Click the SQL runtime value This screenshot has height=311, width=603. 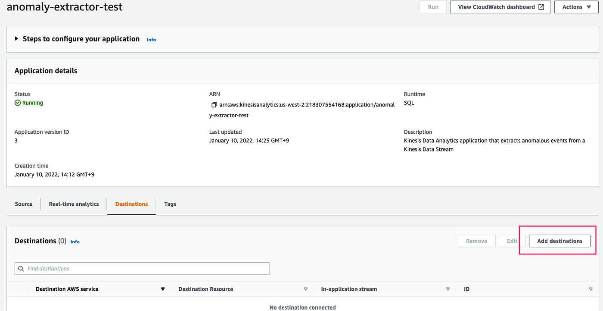click(x=409, y=103)
